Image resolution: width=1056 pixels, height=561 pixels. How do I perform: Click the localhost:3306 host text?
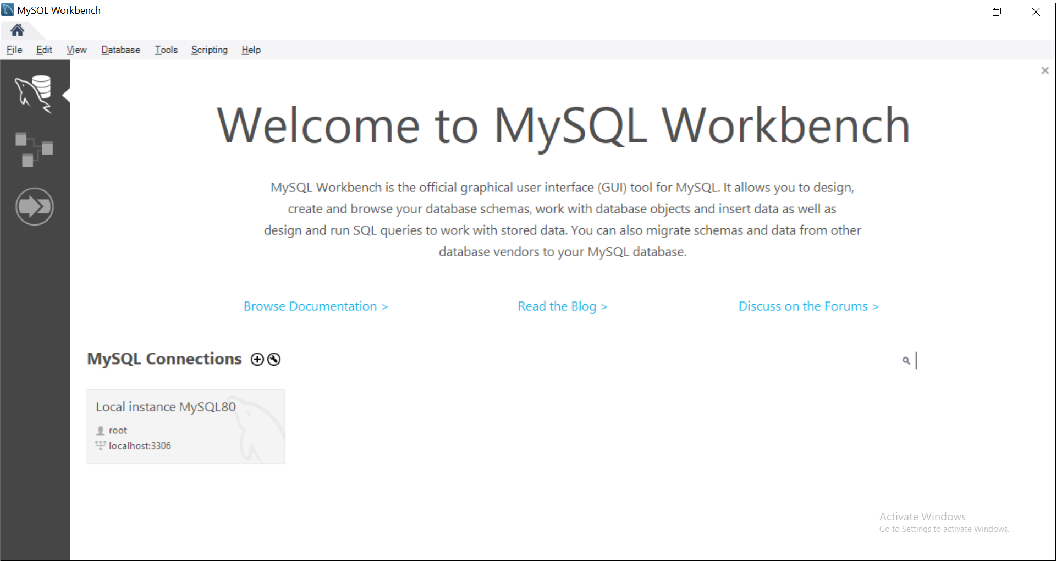[140, 446]
